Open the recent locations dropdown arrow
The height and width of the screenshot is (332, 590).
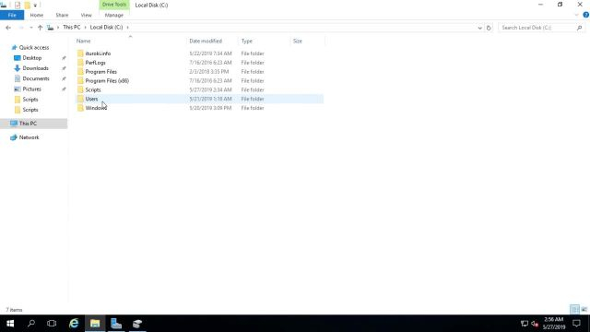(30, 28)
